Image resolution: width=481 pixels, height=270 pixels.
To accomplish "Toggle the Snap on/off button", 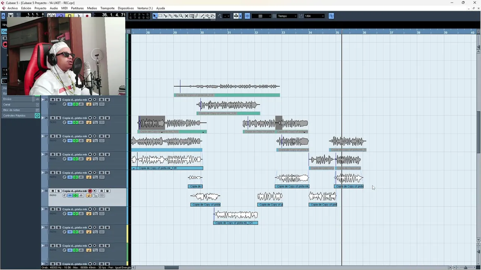I will [247, 16].
